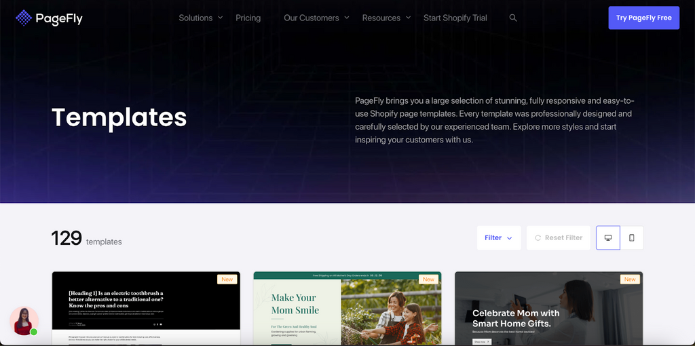
Task: Open the Filter dropdown
Action: [x=499, y=238]
